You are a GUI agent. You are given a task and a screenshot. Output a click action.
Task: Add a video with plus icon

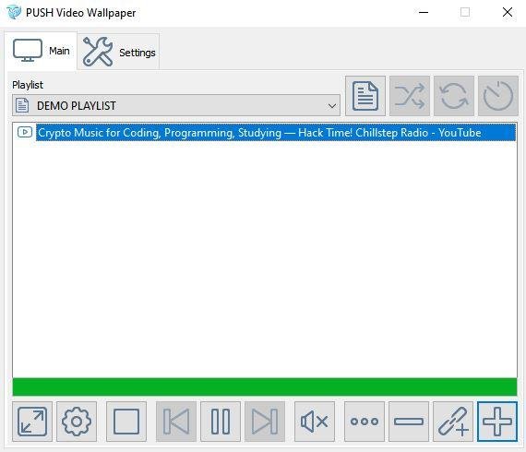497,422
